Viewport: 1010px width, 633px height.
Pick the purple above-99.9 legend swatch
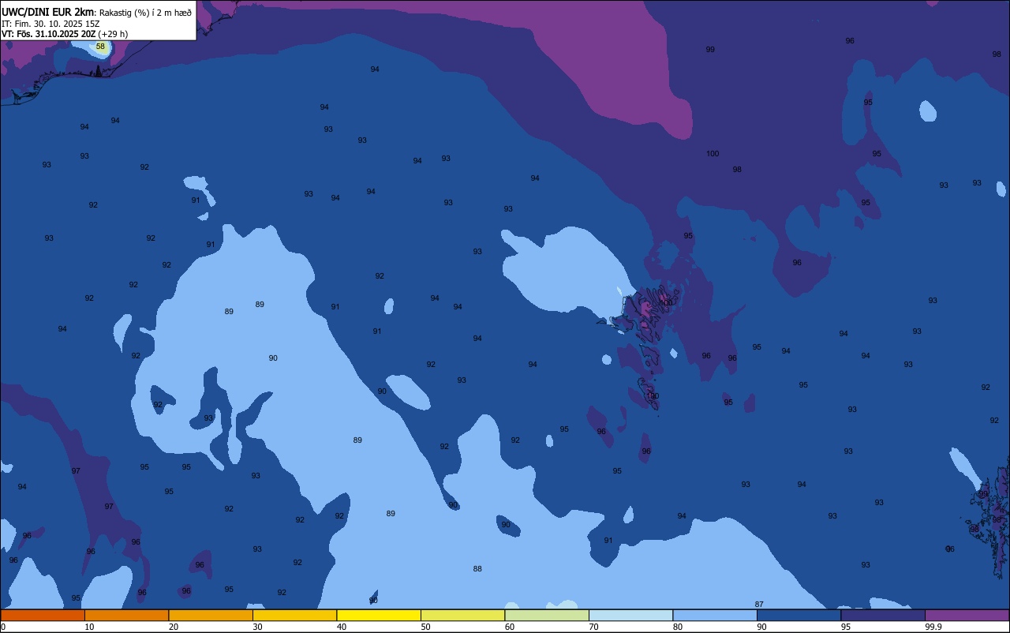click(967, 615)
